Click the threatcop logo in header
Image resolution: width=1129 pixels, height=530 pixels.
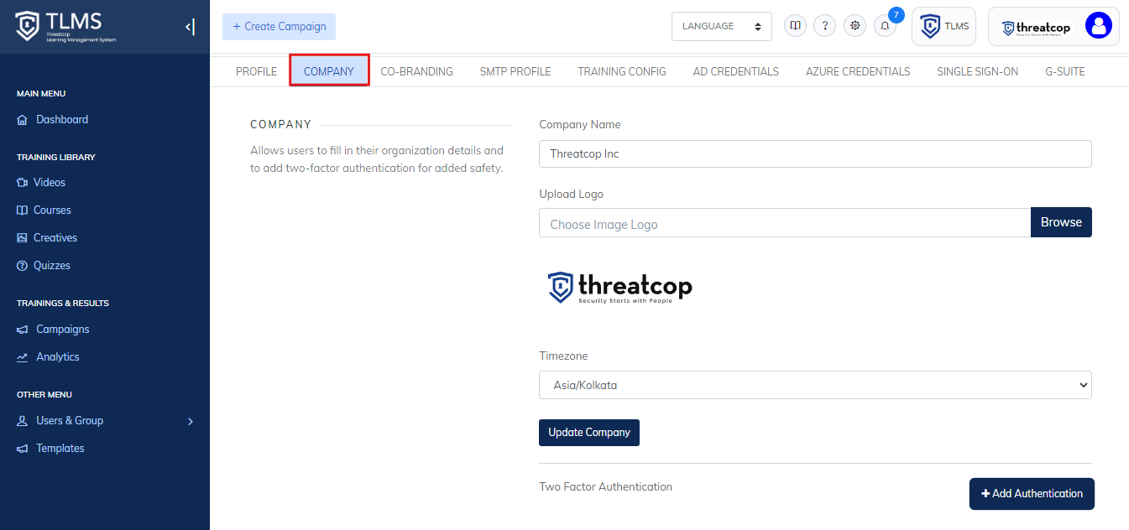(1036, 28)
